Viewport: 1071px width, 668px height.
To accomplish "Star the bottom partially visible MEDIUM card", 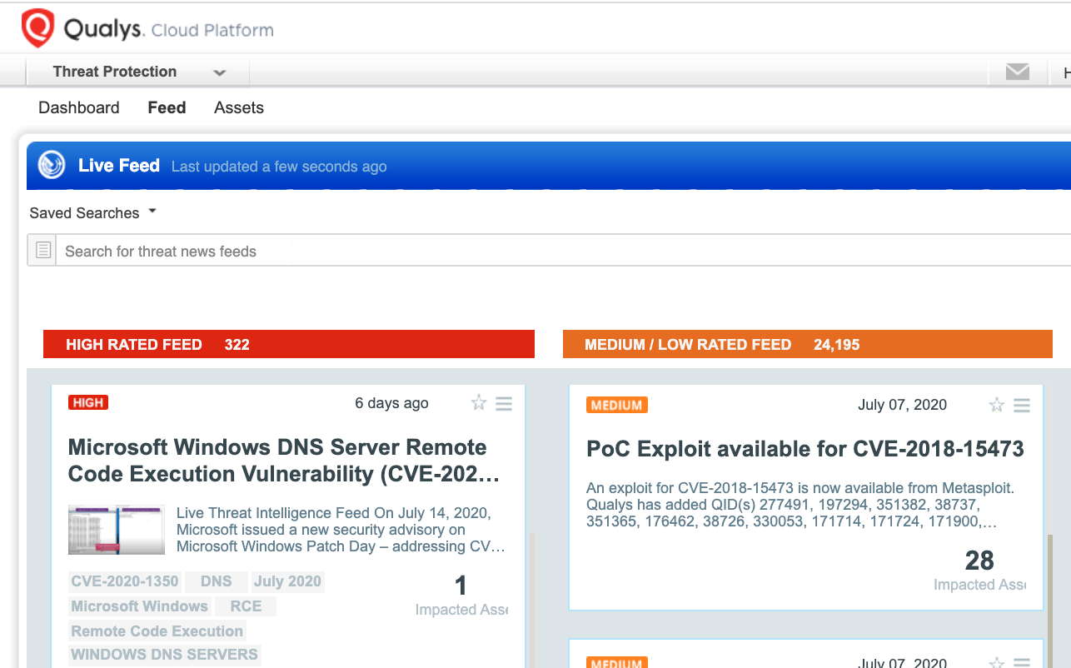I will pyautogui.click(x=997, y=661).
